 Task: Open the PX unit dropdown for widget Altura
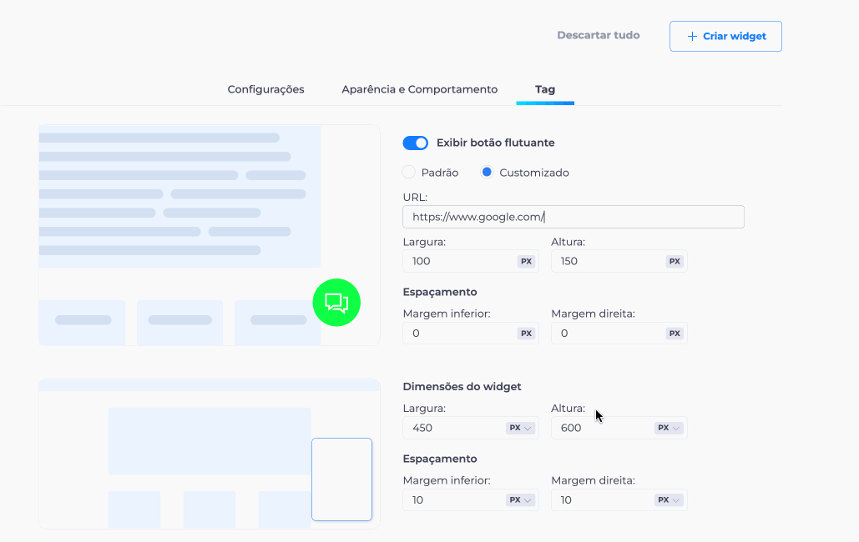669,428
